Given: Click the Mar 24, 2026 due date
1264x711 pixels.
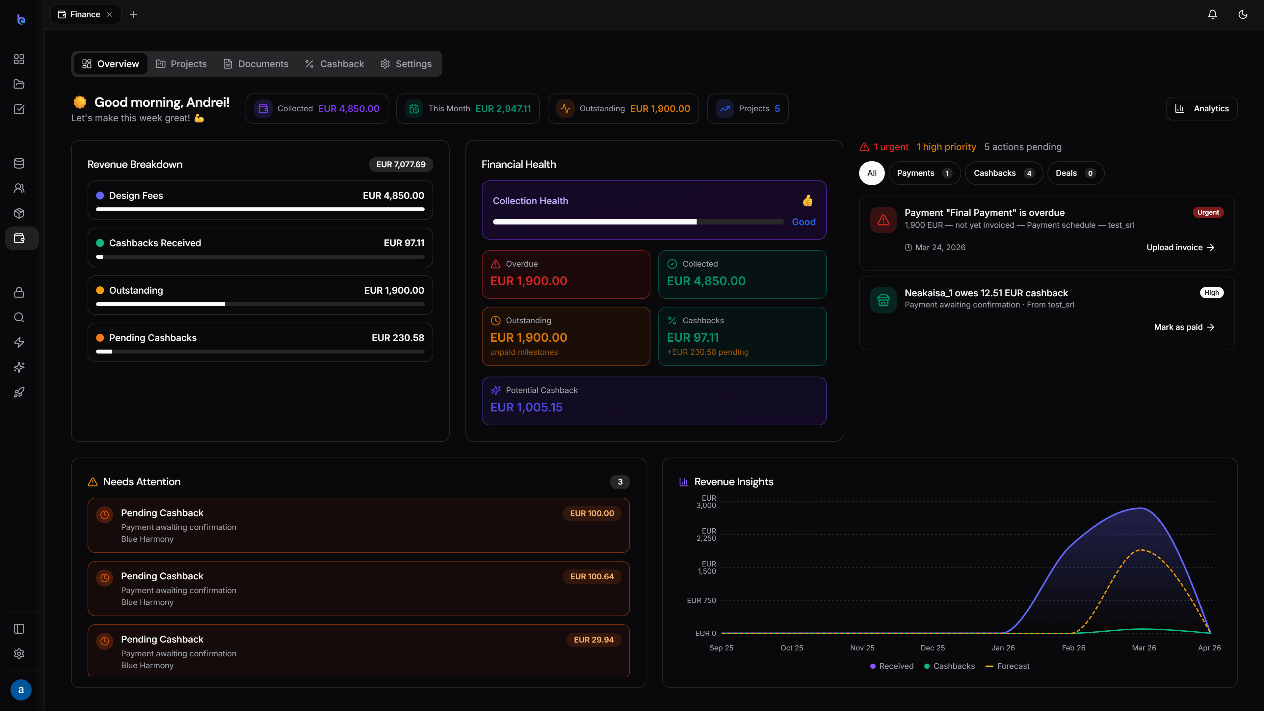Looking at the screenshot, I should pyautogui.click(x=935, y=248).
